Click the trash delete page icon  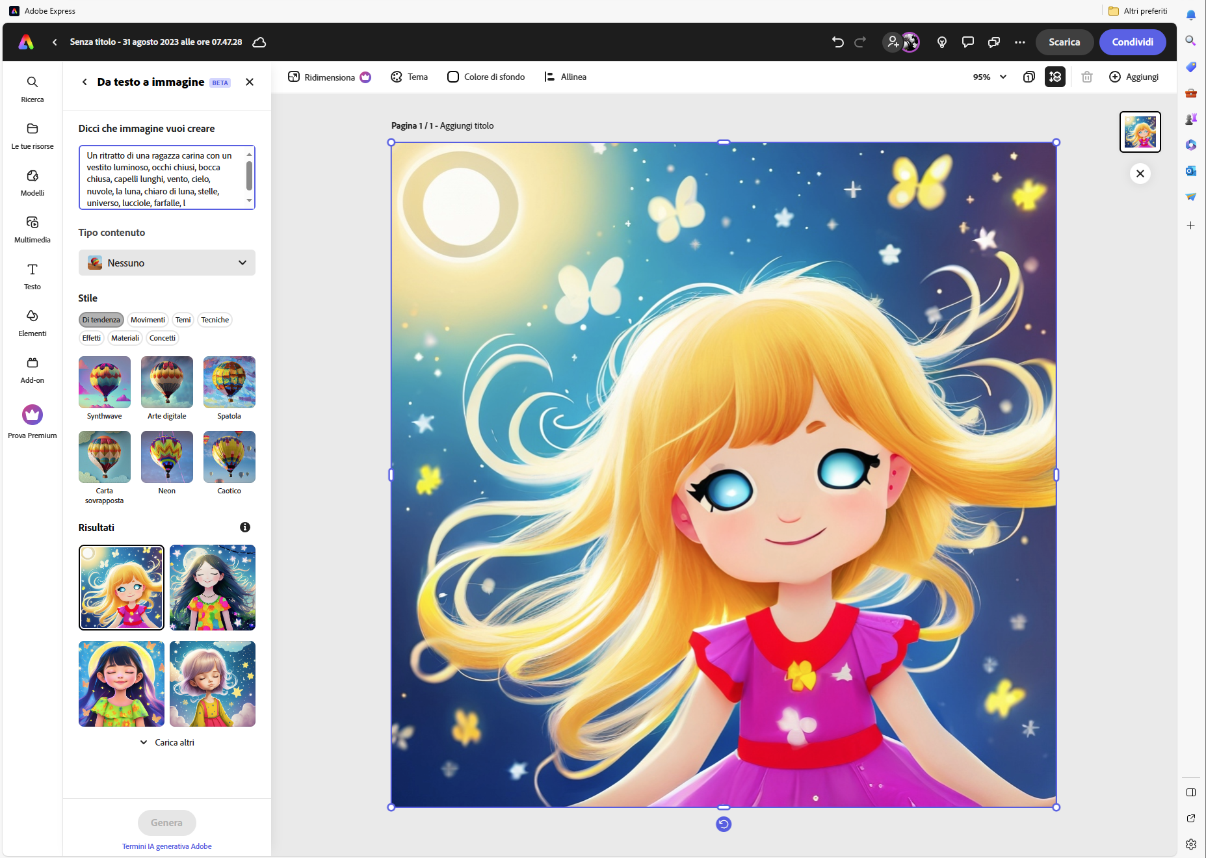[1086, 77]
